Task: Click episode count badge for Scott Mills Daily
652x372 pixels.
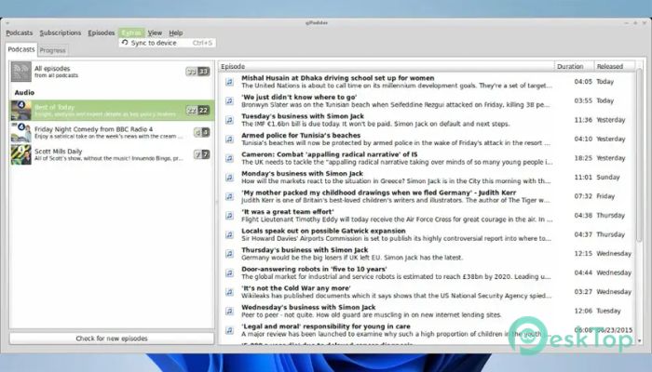Action: pyautogui.click(x=202, y=154)
